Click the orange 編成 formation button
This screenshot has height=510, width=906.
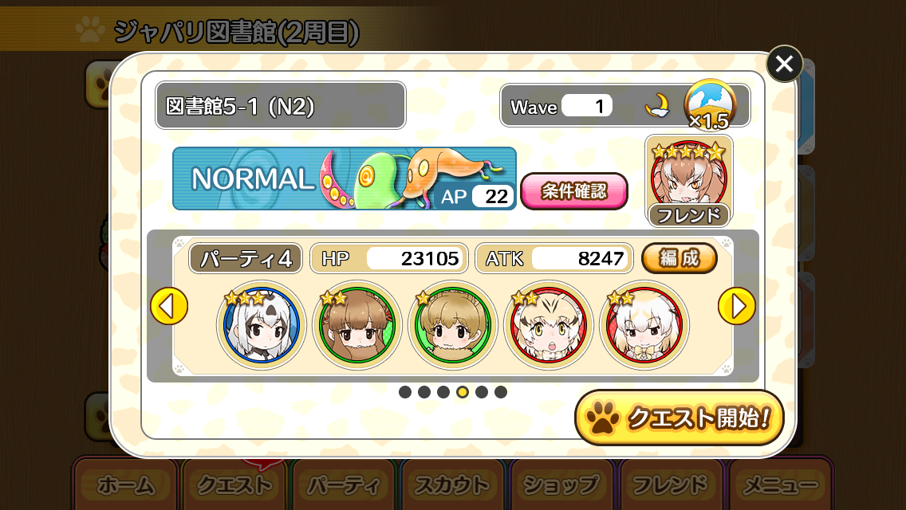(x=679, y=258)
